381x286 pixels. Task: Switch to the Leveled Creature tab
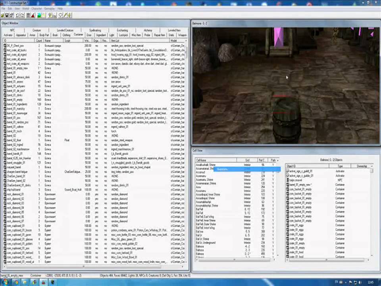click(65, 30)
